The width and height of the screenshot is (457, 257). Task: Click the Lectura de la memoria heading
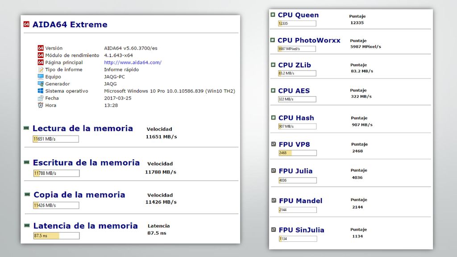point(83,128)
